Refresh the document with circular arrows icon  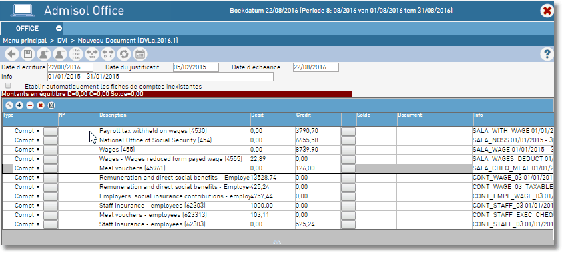point(124,55)
